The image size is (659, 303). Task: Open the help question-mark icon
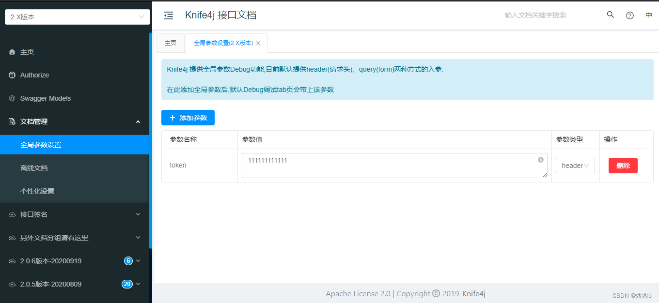pyautogui.click(x=629, y=15)
